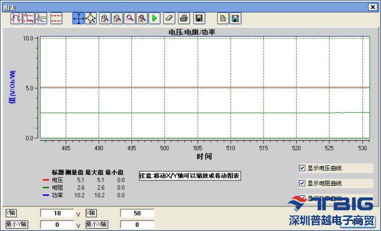The image size is (381, 231).
Task: Click the 值(V/Oh/W) Y-axis title
Action: point(12,87)
